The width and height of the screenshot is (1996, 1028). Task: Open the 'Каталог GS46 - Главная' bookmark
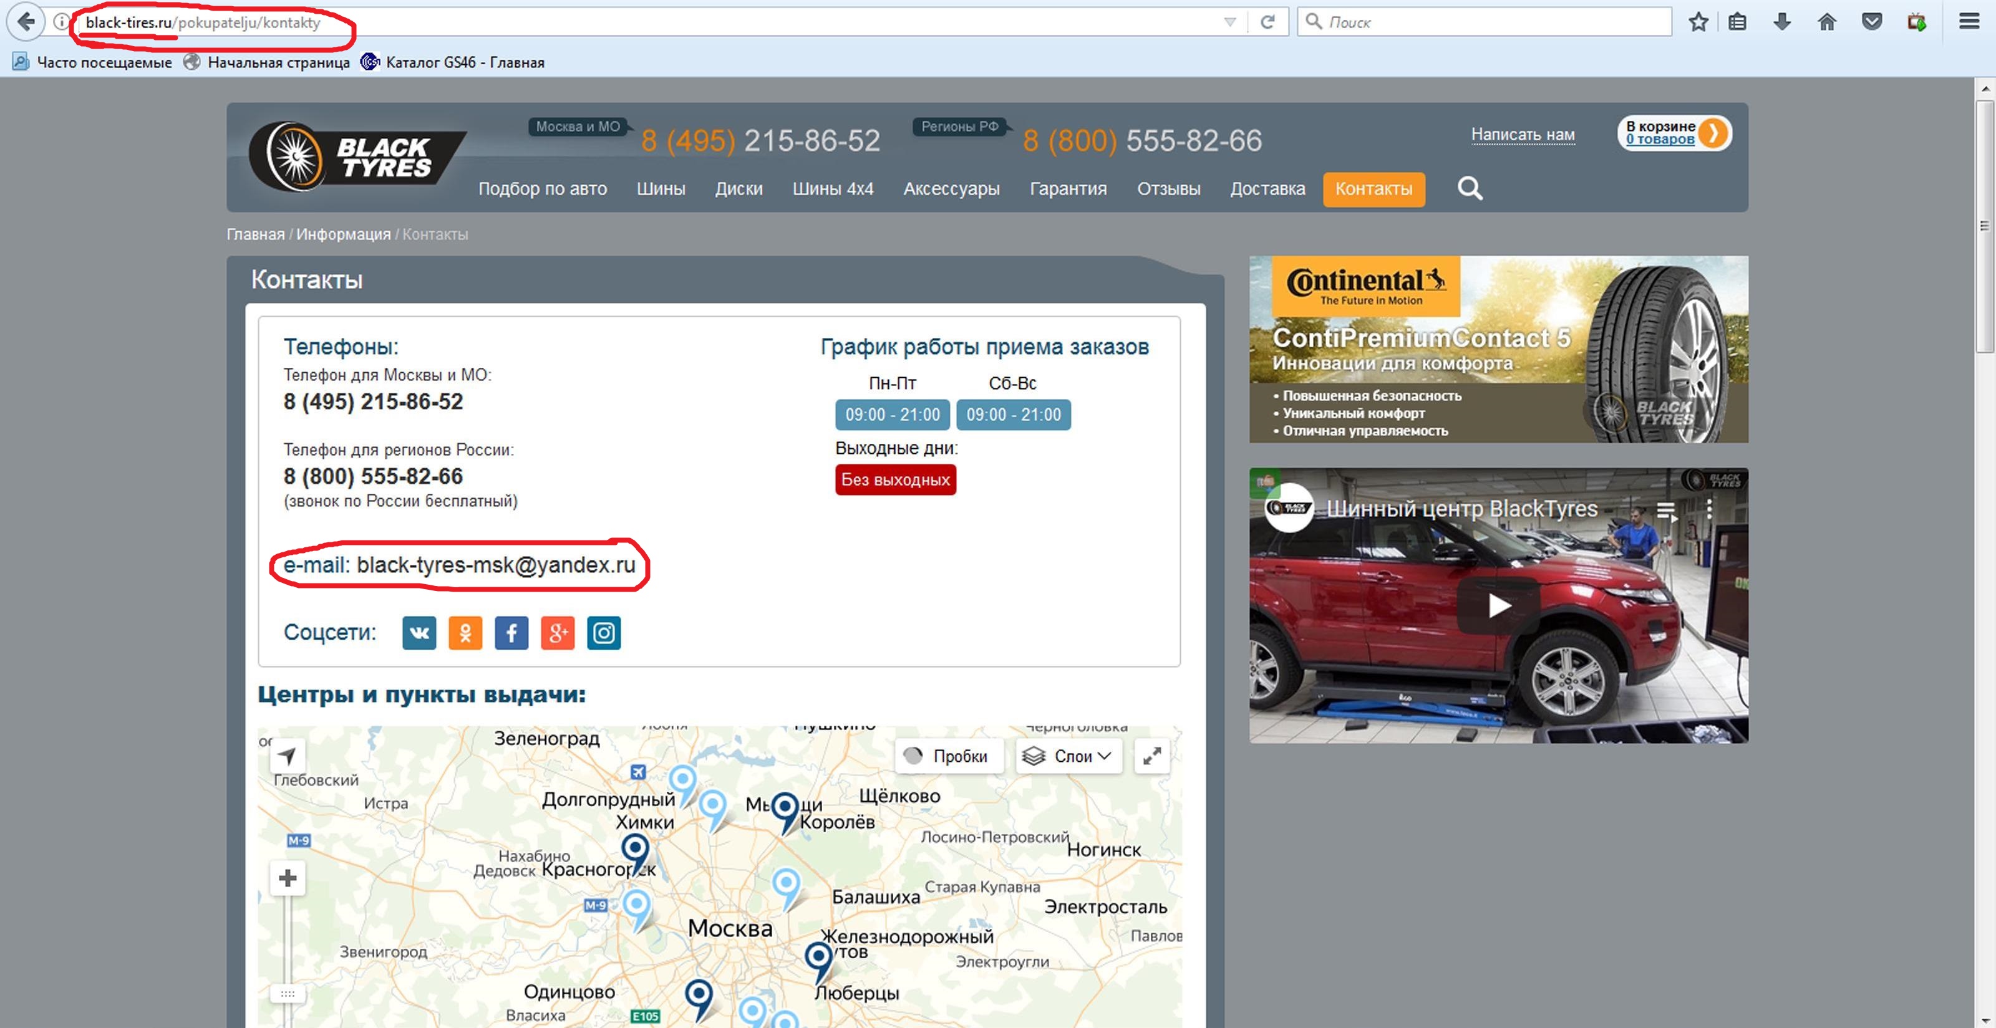coord(452,62)
